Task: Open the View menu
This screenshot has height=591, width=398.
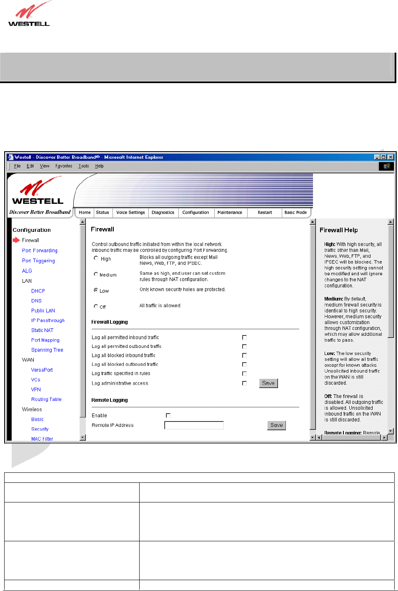Action: point(45,166)
